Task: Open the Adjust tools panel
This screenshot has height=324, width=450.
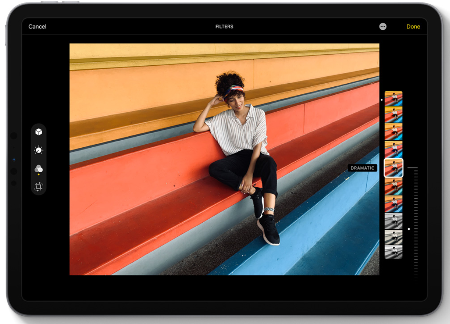Action: (38, 150)
